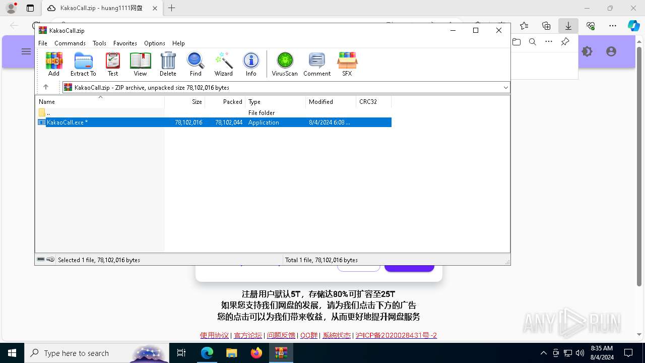Image resolution: width=645 pixels, height=363 pixels.
Task: Open the 使用协议 link
Action: point(214,335)
